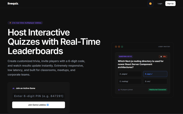183x114 pixels.
Task: Select answer B. app/
Action: pos(155,74)
